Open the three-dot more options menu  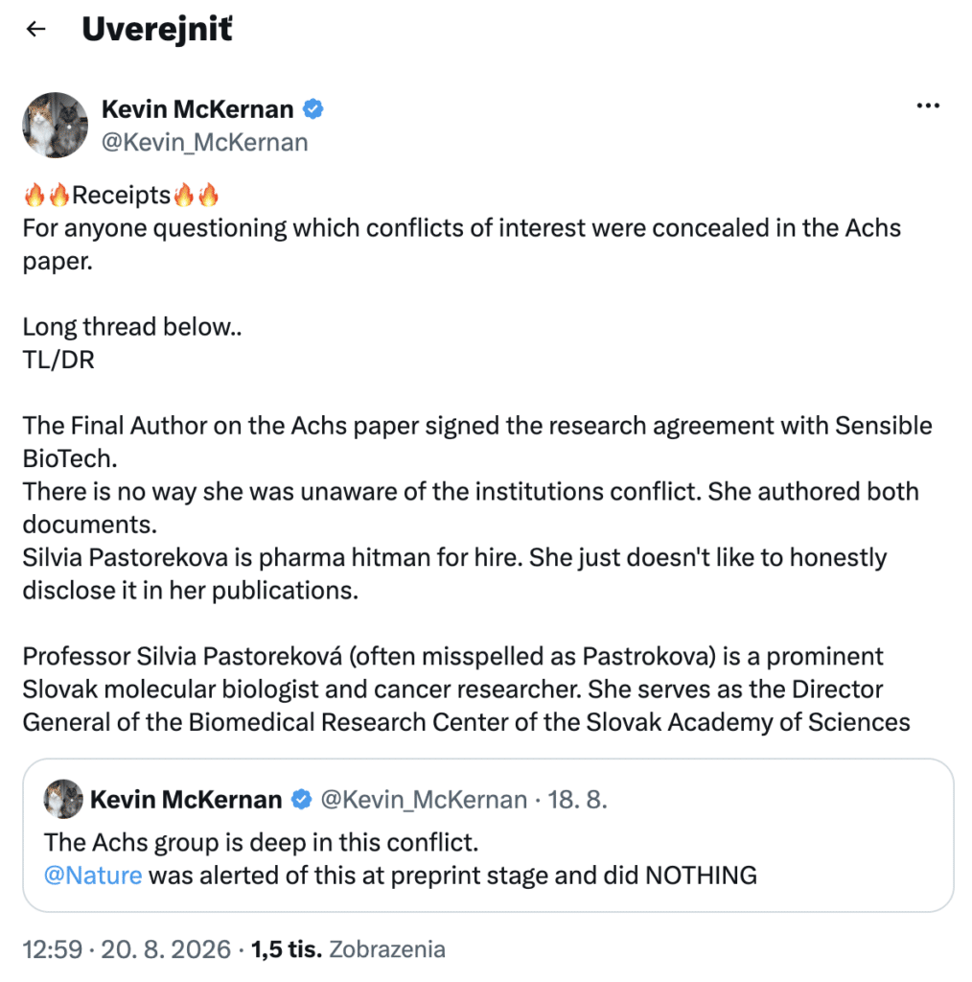click(x=928, y=105)
